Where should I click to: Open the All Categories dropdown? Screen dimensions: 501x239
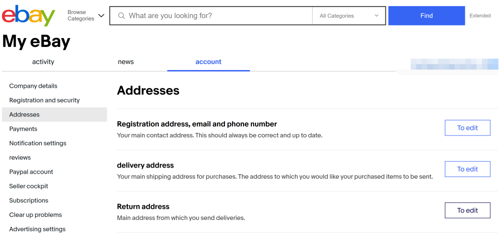tap(349, 16)
